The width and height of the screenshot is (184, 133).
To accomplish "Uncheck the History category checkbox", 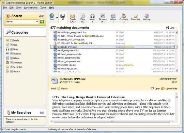I will click(11, 71).
